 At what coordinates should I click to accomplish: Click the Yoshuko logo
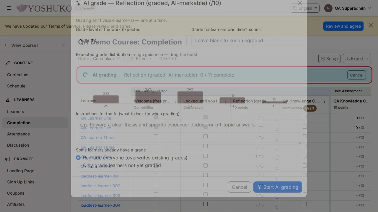pyautogui.click(x=44, y=8)
